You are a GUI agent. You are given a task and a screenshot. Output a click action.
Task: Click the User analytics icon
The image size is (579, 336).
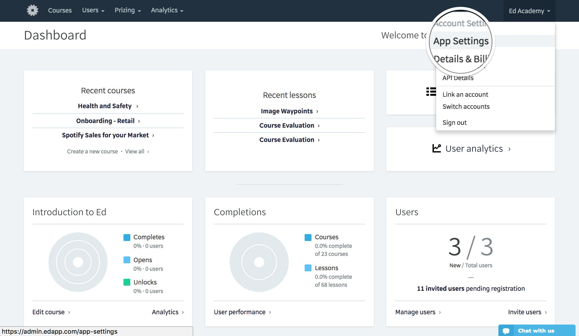click(x=436, y=148)
